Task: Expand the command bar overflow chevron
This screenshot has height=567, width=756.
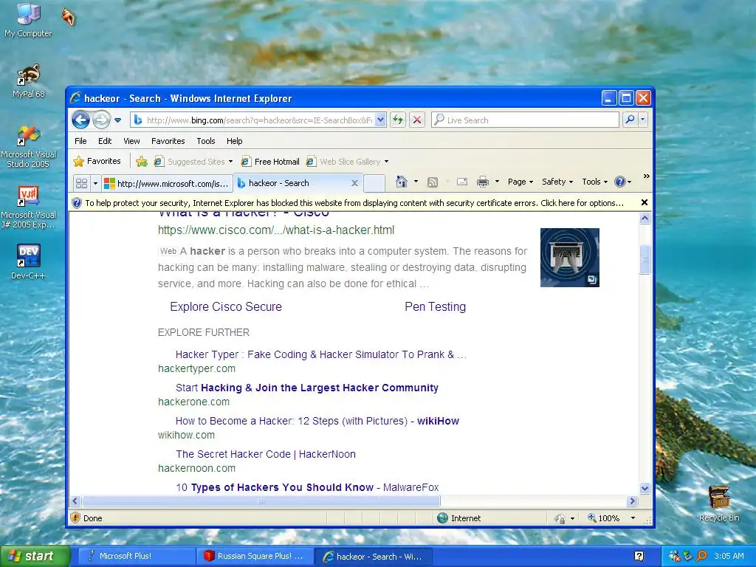Action: 647,176
